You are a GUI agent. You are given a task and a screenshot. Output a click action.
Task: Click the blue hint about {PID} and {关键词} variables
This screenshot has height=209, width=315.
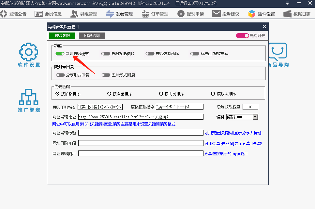pyautogui.click(x=114, y=124)
